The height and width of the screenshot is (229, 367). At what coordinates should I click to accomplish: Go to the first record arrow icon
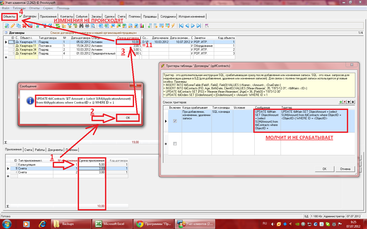tap(181, 26)
